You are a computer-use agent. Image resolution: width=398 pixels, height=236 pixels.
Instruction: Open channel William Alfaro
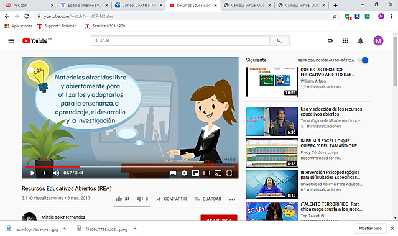pyautogui.click(x=313, y=81)
